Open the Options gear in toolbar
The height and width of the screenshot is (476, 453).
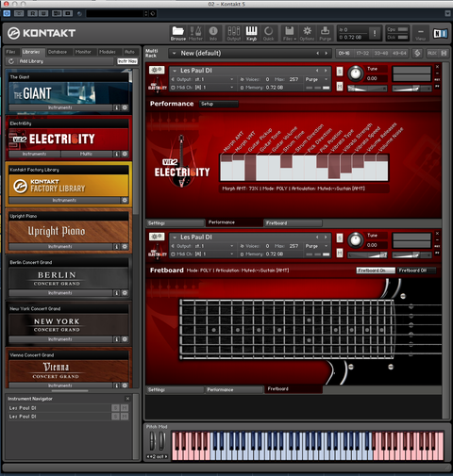[307, 34]
